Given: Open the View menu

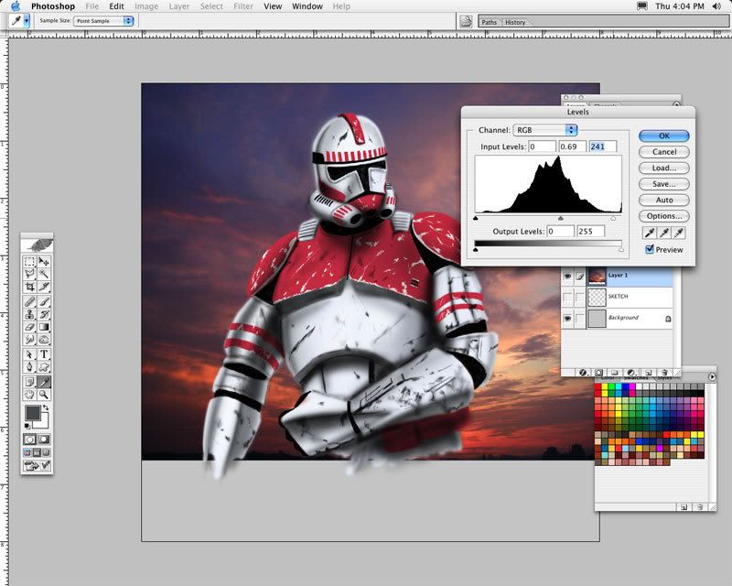Looking at the screenshot, I should (273, 6).
